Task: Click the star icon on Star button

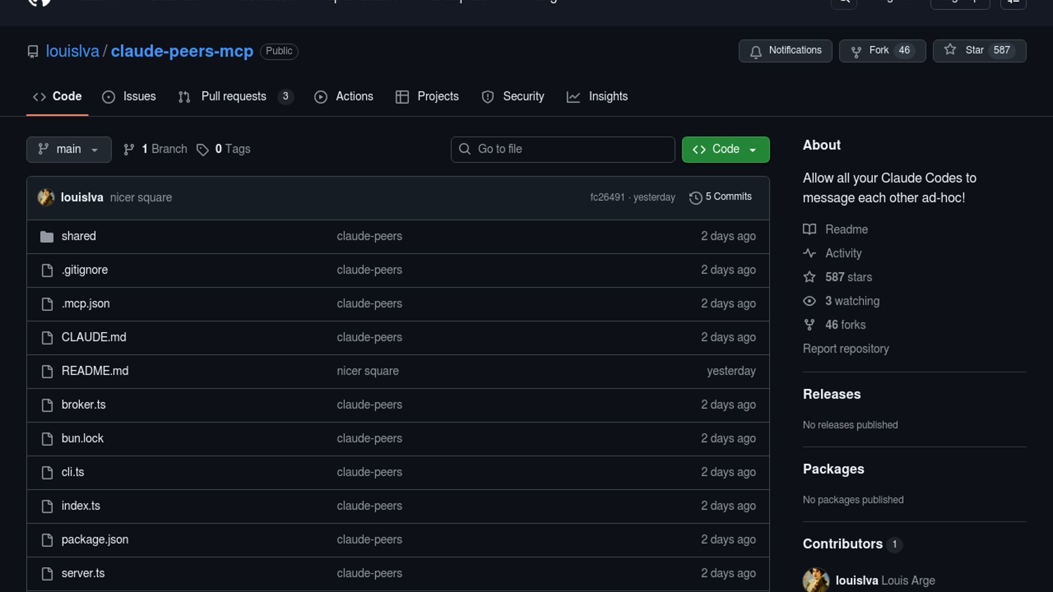Action: (x=950, y=50)
